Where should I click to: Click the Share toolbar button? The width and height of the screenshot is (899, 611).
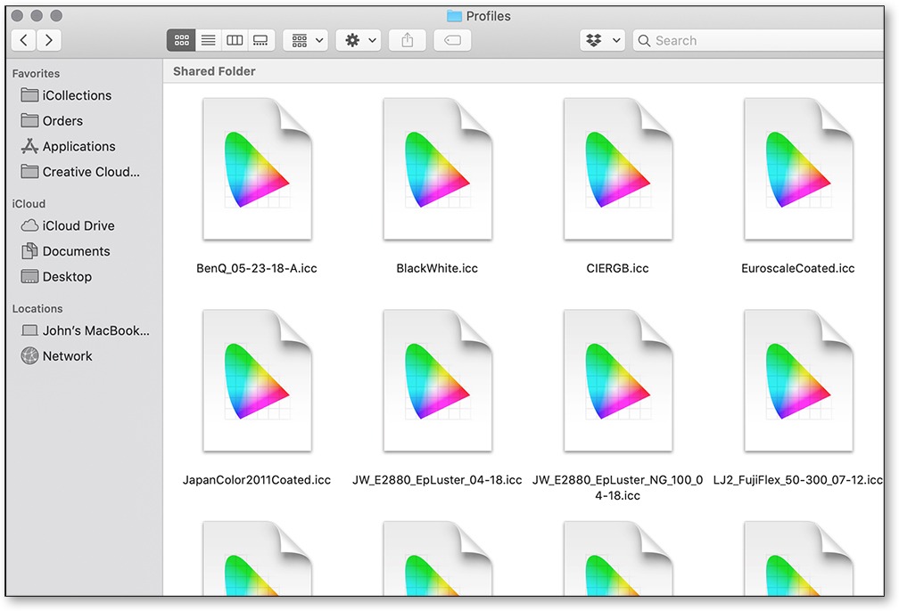coord(408,40)
